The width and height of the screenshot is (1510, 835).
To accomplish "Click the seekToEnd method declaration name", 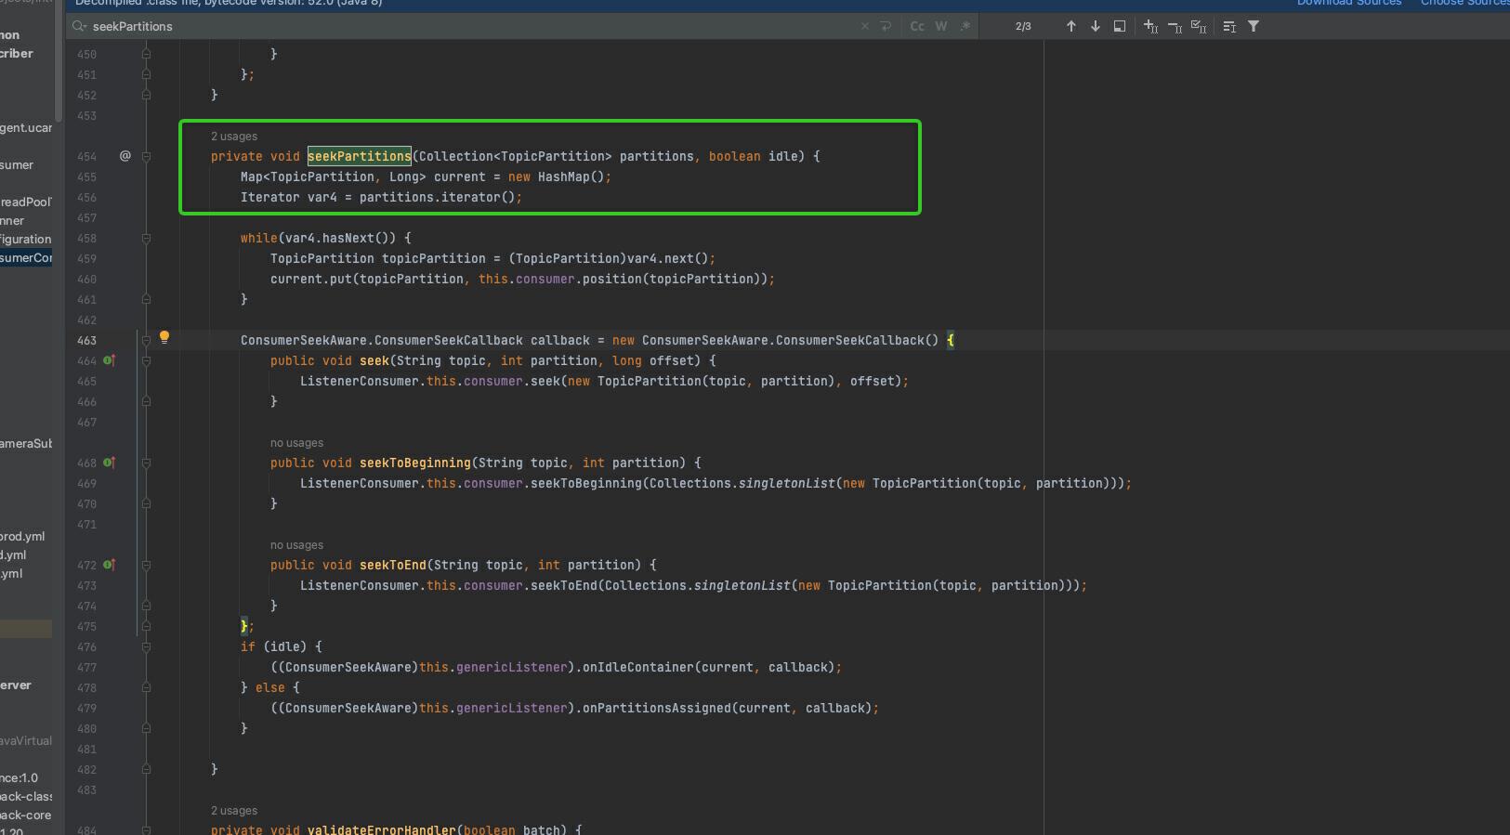I will [392, 565].
